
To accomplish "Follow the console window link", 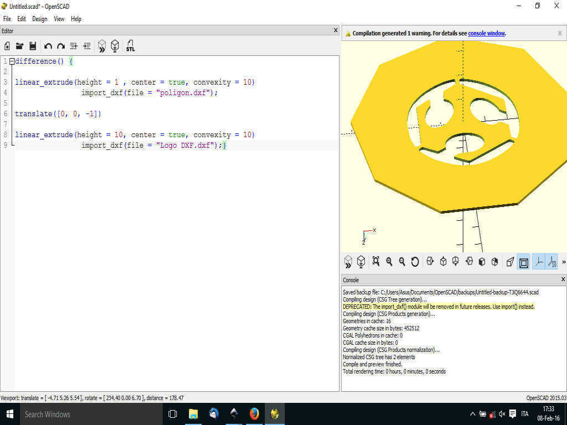I will [486, 33].
